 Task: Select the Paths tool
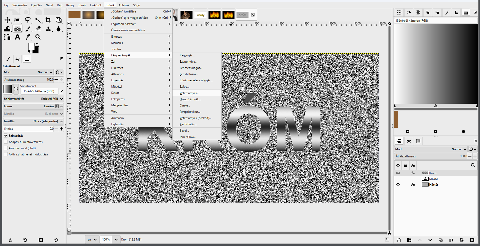(7, 37)
